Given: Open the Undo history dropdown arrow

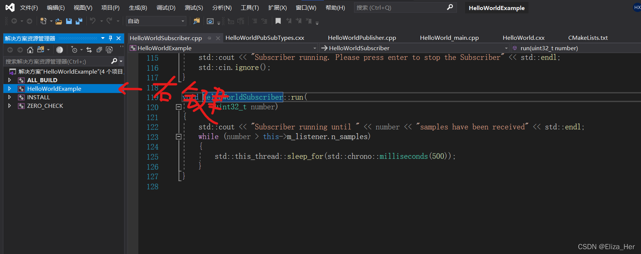Looking at the screenshot, I should tap(101, 21).
